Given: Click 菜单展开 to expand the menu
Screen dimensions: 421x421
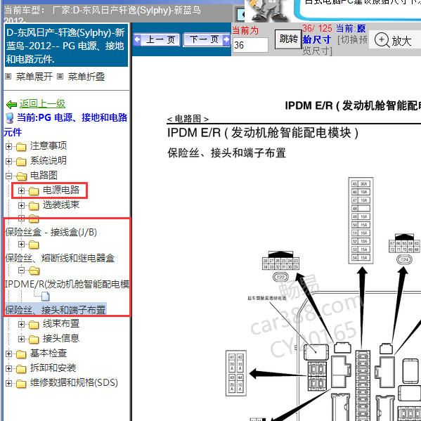Looking at the screenshot, I should click(x=34, y=77).
